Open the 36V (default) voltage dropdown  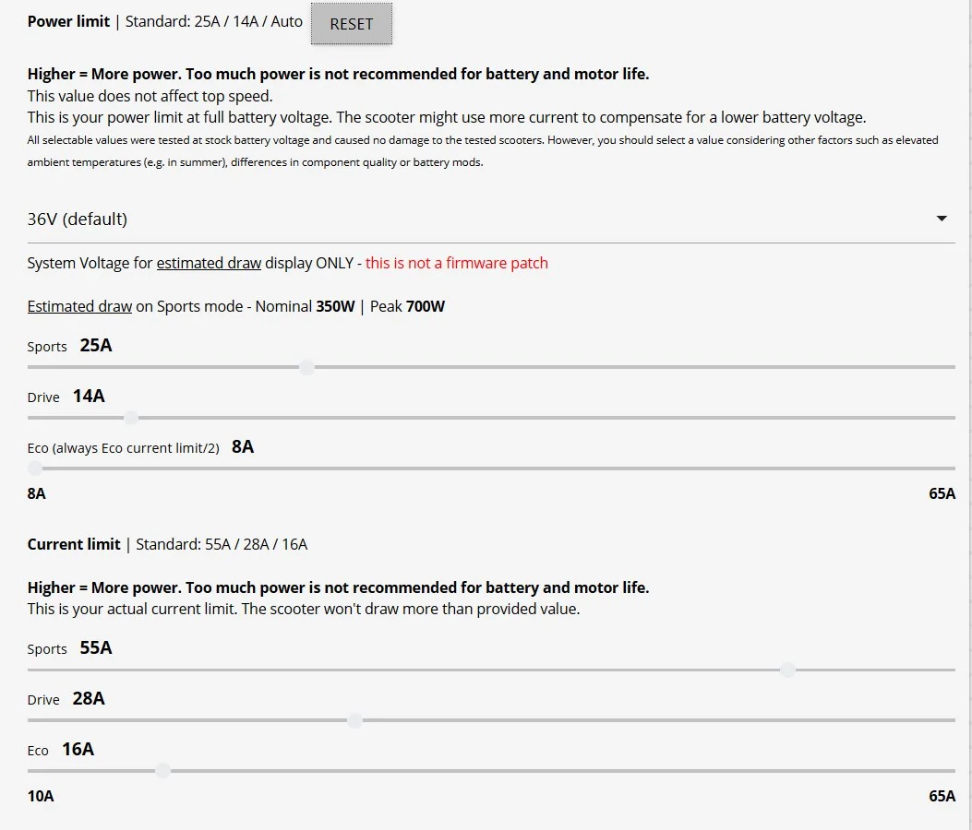pyautogui.click(x=489, y=219)
